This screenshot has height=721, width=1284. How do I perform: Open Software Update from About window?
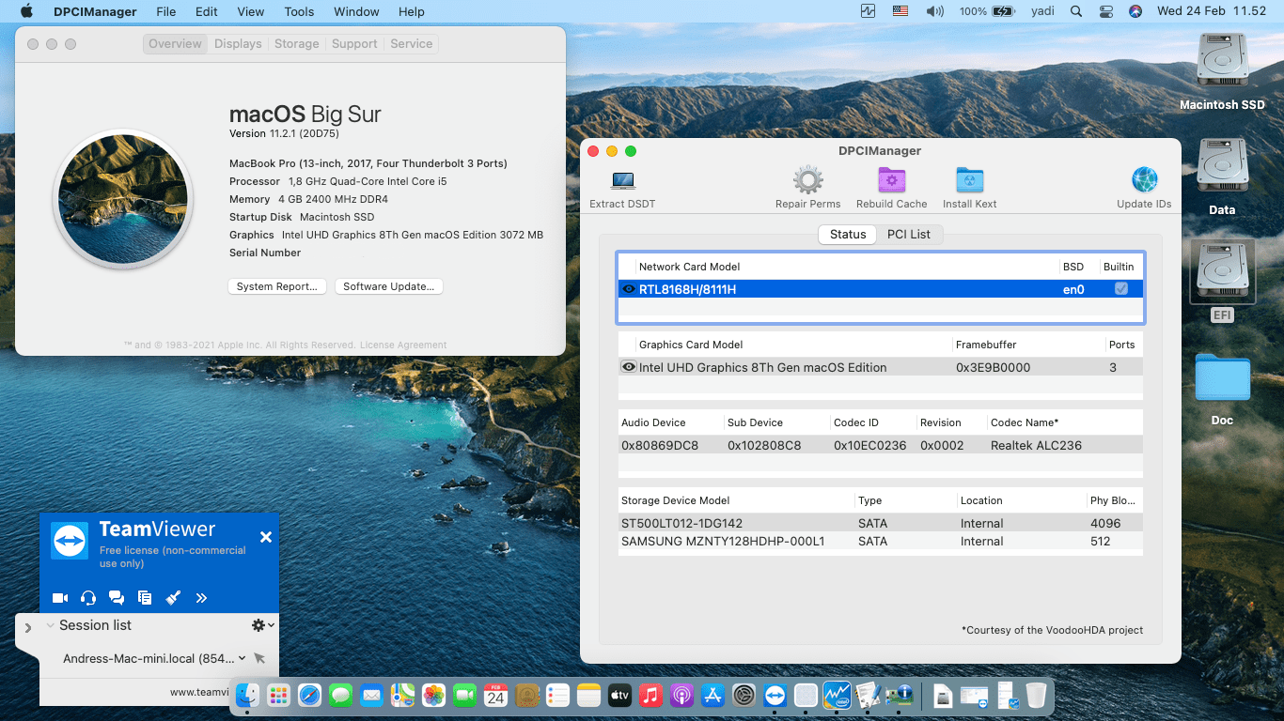point(388,286)
